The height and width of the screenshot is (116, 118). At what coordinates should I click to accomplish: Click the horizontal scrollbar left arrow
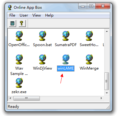pos(10,98)
